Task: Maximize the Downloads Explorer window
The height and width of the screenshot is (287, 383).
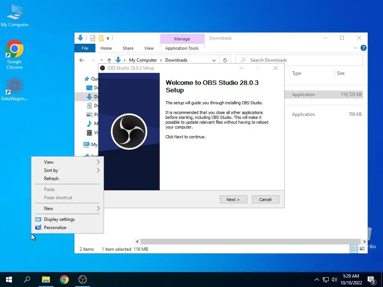Action: (x=342, y=38)
